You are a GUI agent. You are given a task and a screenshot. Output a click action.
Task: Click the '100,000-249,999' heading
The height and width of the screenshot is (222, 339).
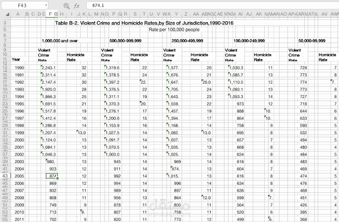pyautogui.click(x=249, y=41)
